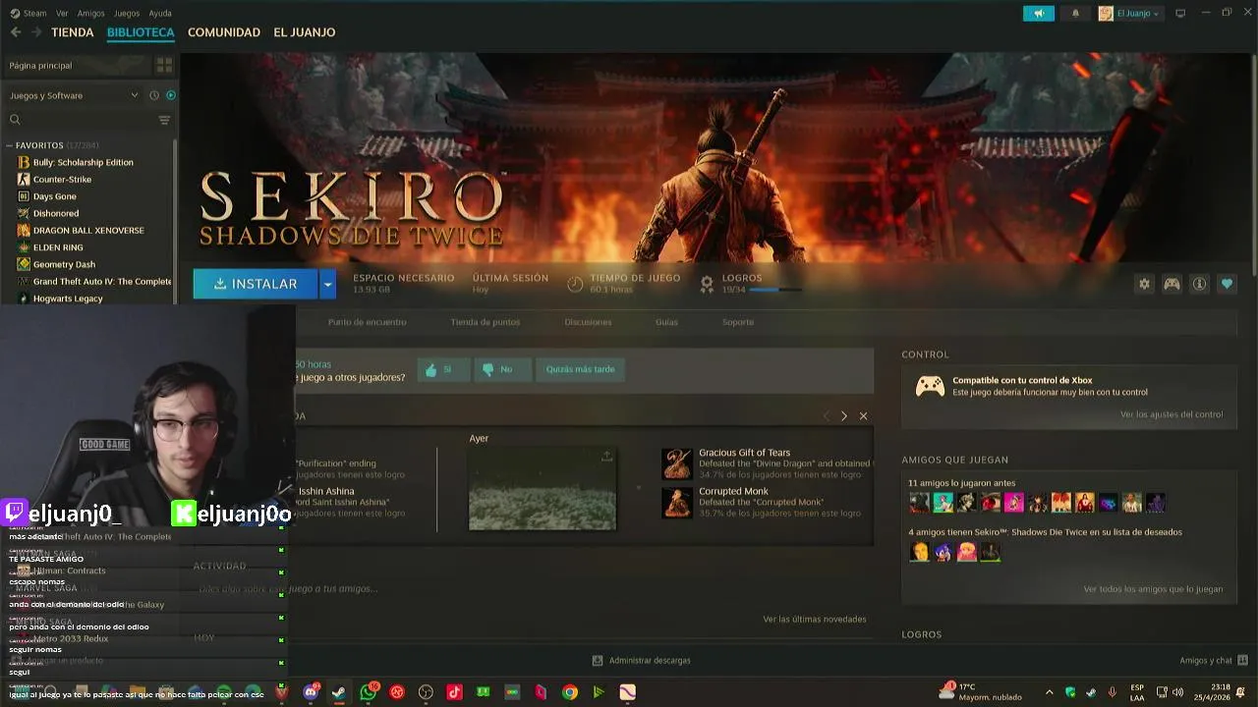1258x707 pixels.
Task: Open Google Chrome from the Windows taskbar
Action: coord(570,692)
